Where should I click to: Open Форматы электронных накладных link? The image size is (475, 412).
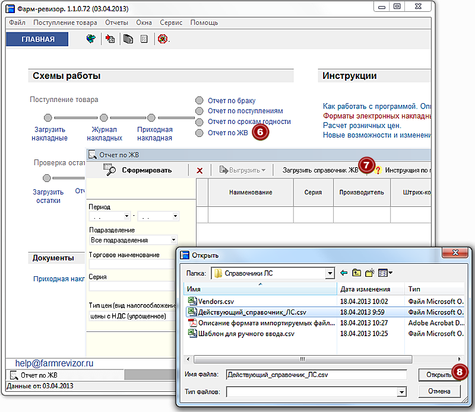377,116
